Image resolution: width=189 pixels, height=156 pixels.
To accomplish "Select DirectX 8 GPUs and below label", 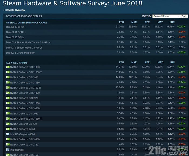I will pos(20,53).
